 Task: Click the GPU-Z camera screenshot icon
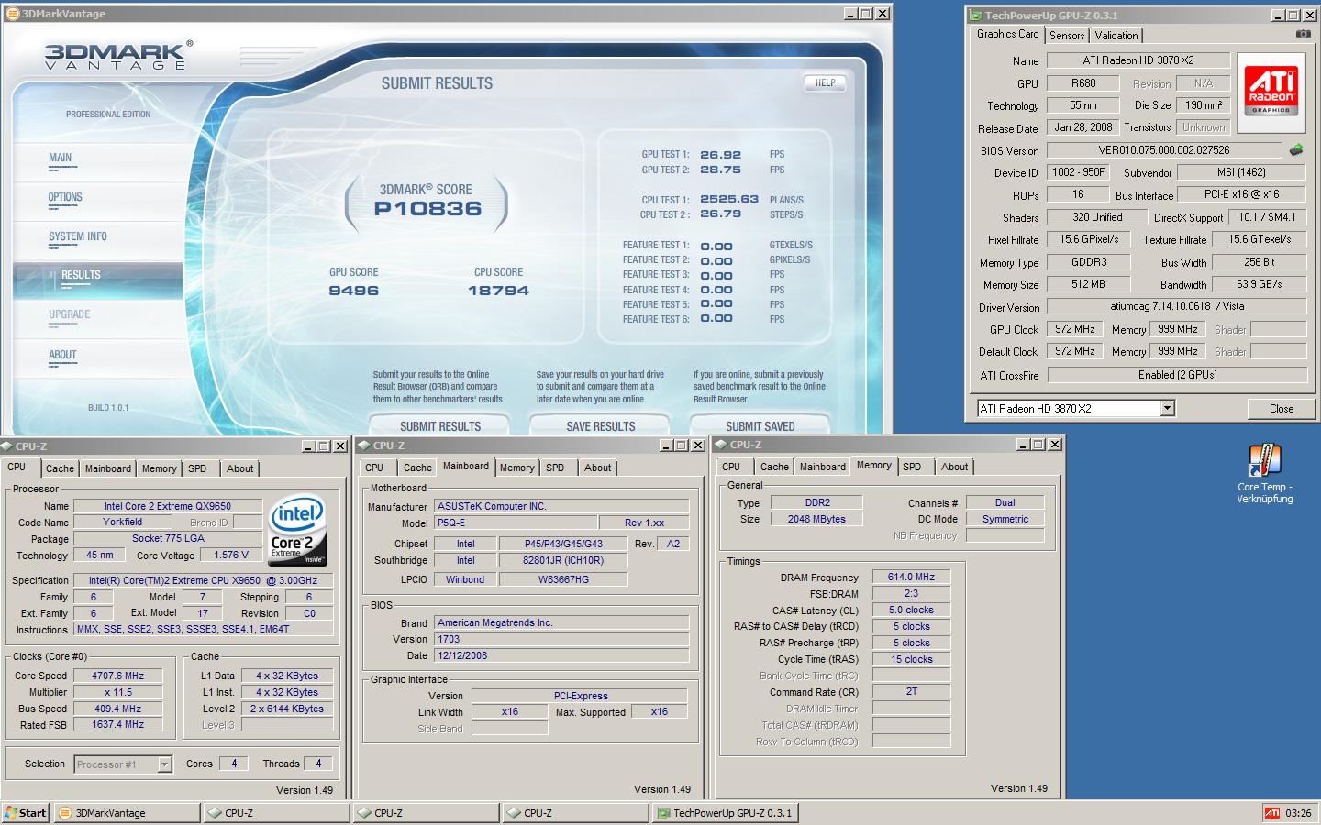[1303, 34]
